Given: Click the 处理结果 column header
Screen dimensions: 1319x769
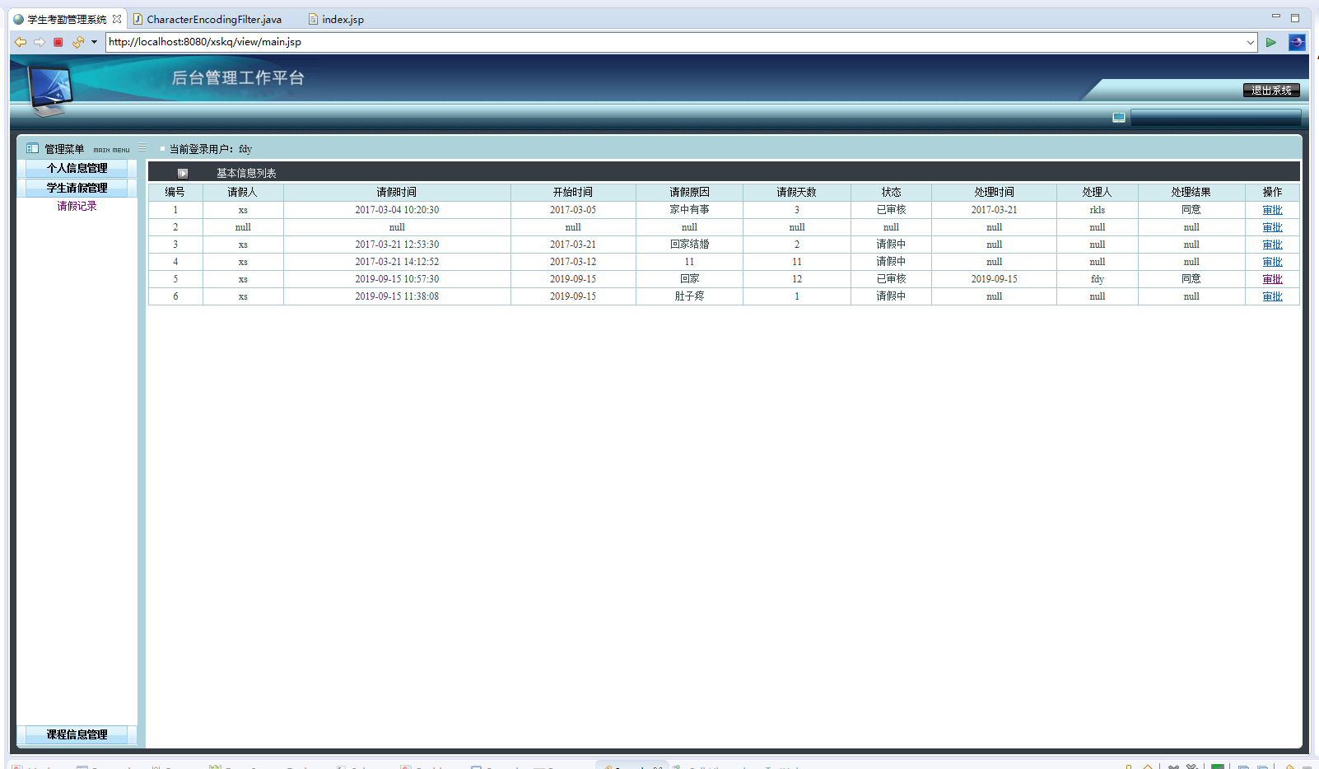Looking at the screenshot, I should click(1191, 192).
